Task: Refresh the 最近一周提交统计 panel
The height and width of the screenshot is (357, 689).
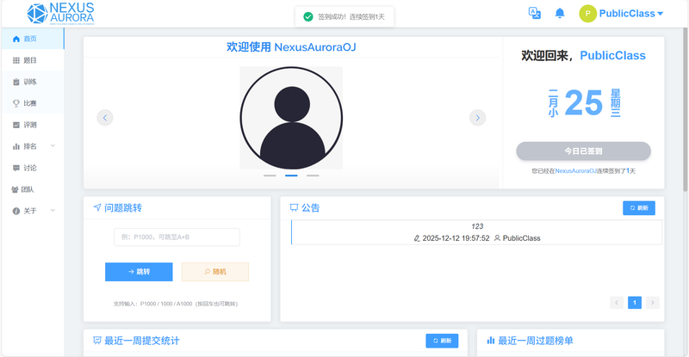Action: point(442,341)
